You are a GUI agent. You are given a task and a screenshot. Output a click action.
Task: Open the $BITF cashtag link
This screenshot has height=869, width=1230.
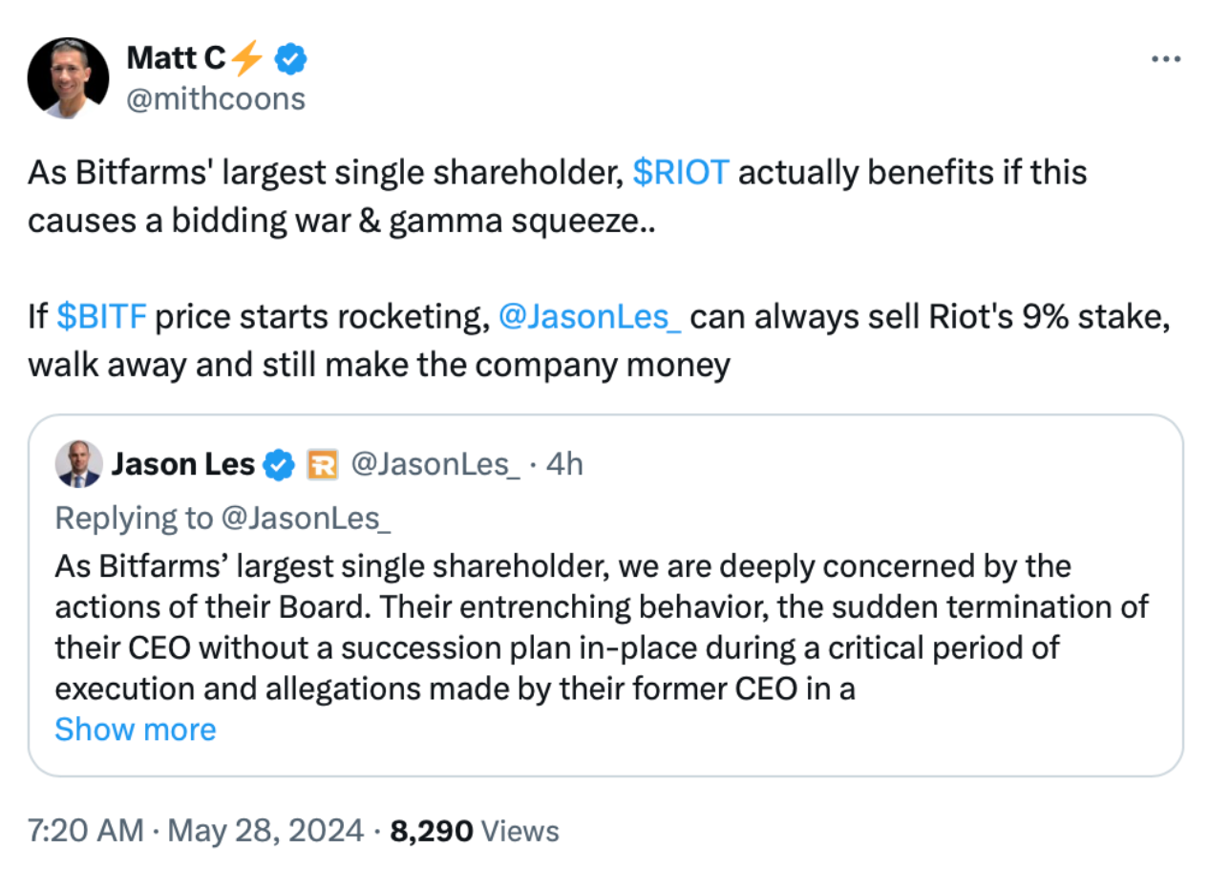coord(101,316)
